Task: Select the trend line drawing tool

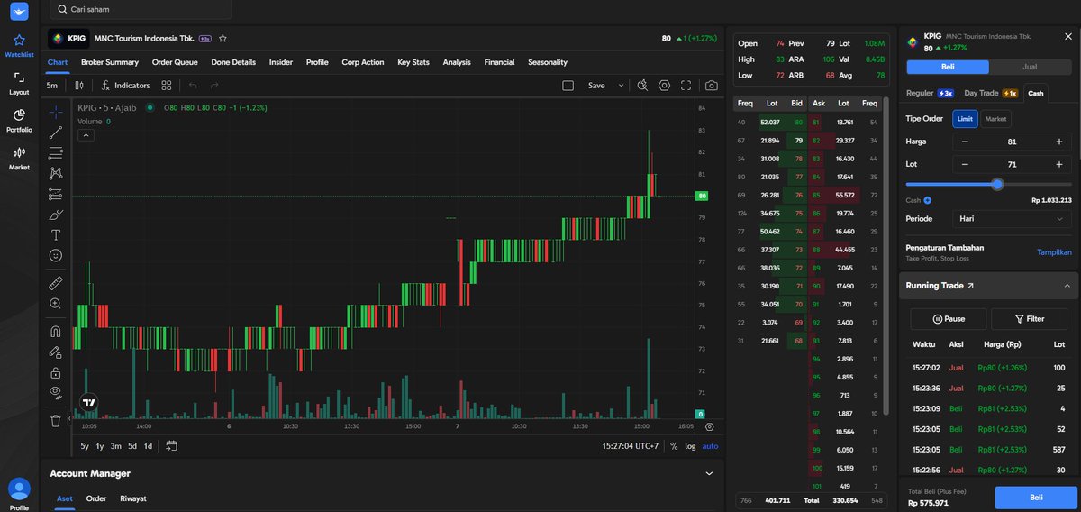Action: (x=56, y=133)
